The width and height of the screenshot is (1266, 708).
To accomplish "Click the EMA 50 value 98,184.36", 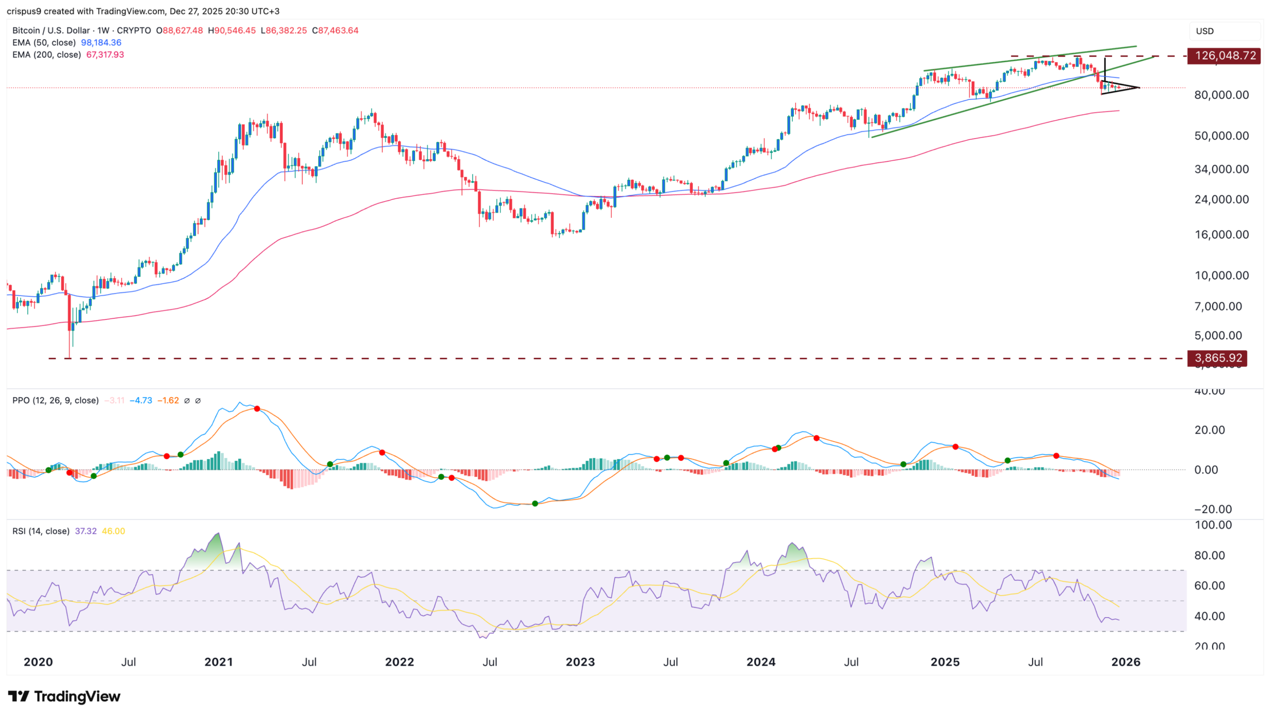I will coord(101,42).
